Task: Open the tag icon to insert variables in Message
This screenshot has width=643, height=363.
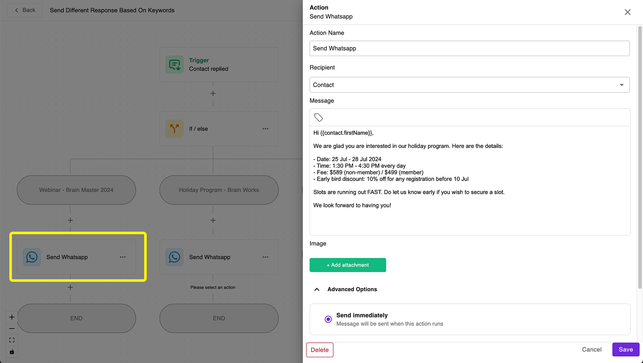Action: coord(319,116)
